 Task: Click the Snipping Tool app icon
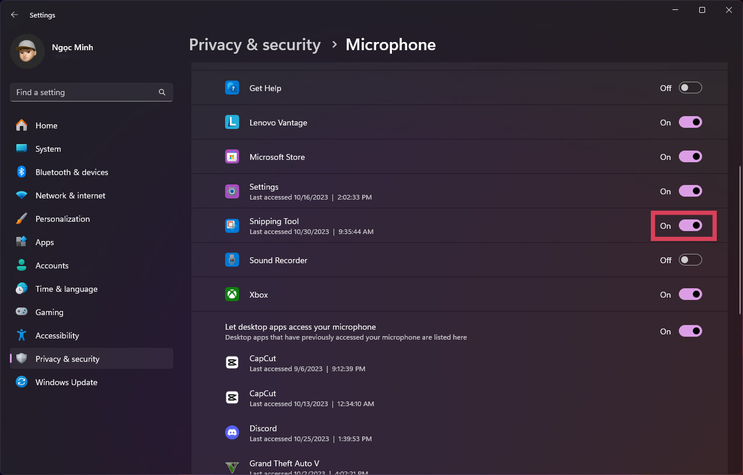(232, 226)
